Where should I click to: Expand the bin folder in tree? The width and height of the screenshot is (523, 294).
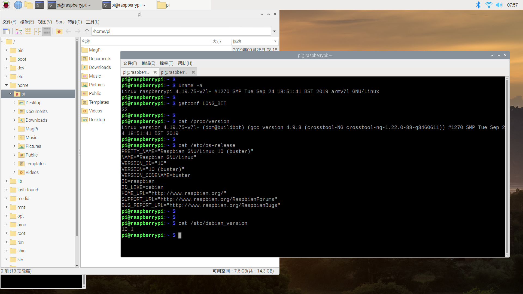[6, 50]
